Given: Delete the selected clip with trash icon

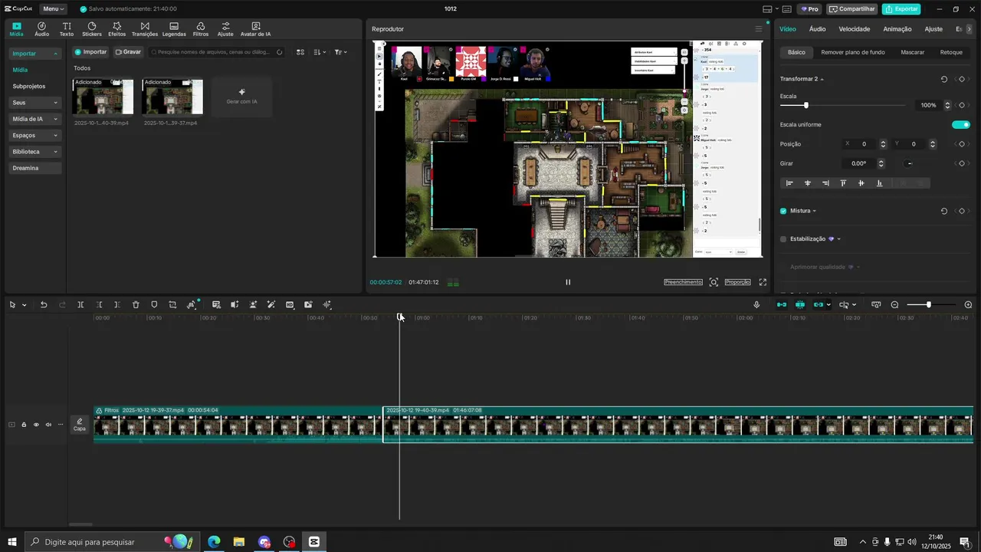Looking at the screenshot, I should click(136, 304).
